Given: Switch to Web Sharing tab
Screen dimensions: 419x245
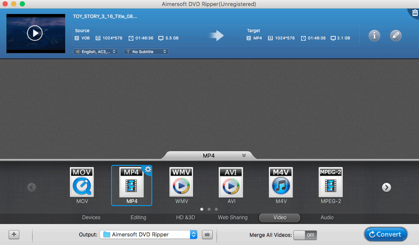Looking at the screenshot, I should coord(233,218).
